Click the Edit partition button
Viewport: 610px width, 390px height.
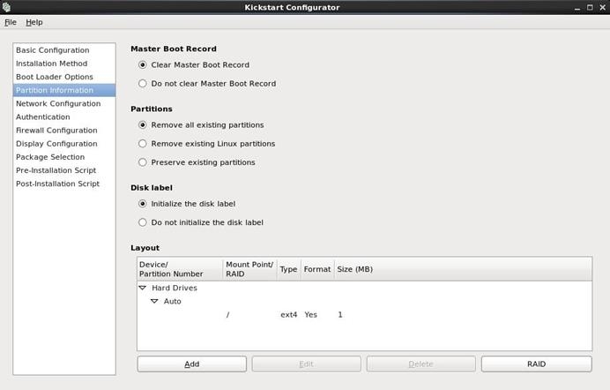tap(306, 364)
